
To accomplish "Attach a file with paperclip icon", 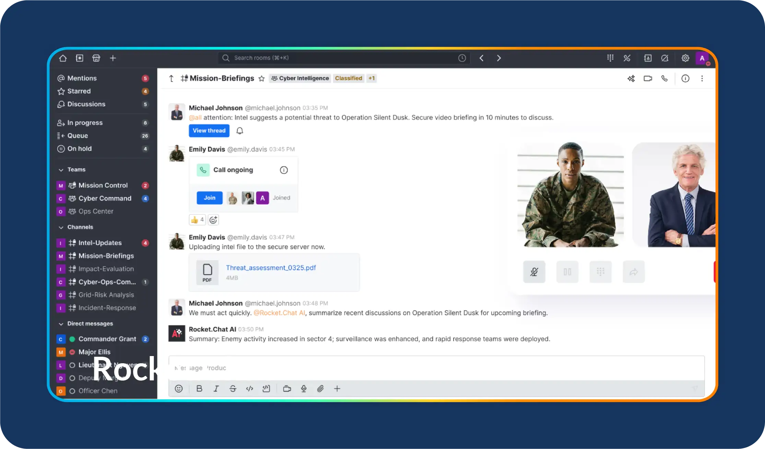I will (320, 389).
